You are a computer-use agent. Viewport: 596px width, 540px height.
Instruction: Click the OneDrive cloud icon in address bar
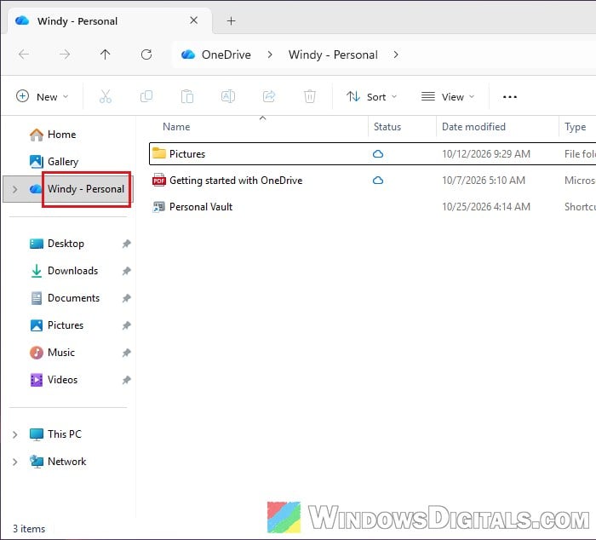(x=188, y=55)
